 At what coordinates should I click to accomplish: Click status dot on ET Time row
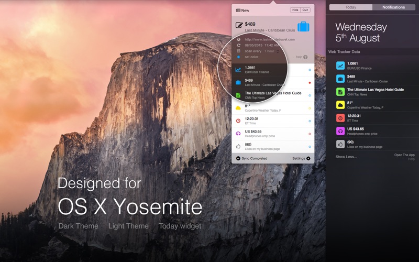pos(310,121)
